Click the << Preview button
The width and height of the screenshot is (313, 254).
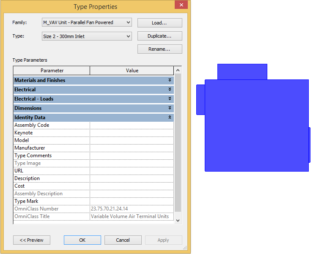32,240
